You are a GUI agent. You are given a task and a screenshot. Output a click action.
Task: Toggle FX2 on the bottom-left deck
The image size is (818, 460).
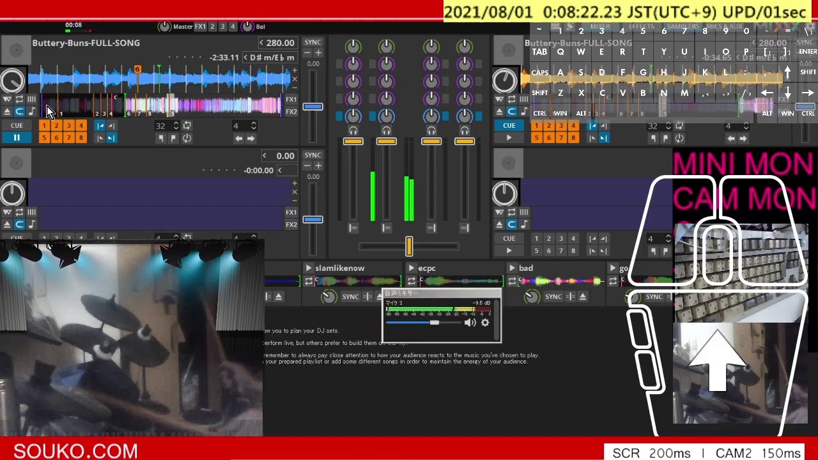pos(291,225)
